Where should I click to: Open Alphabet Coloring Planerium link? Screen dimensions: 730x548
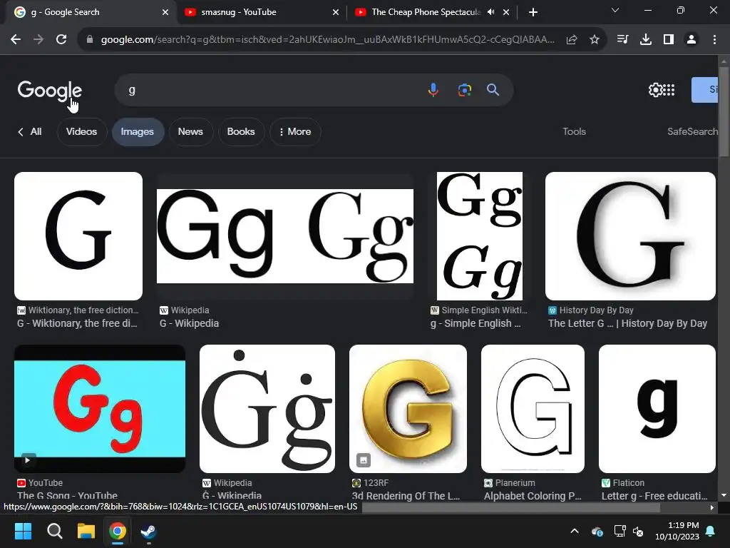click(533, 496)
